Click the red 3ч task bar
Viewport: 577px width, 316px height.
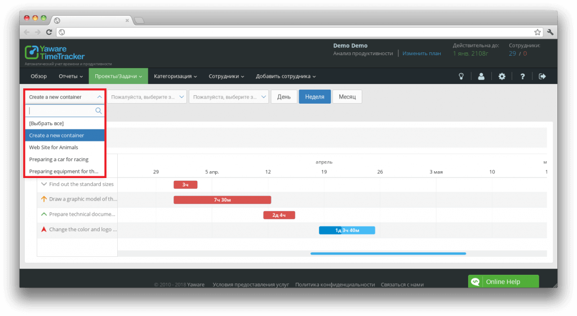tap(185, 185)
